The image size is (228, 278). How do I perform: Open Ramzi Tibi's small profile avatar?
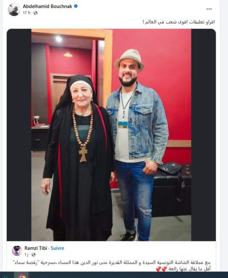point(17,251)
